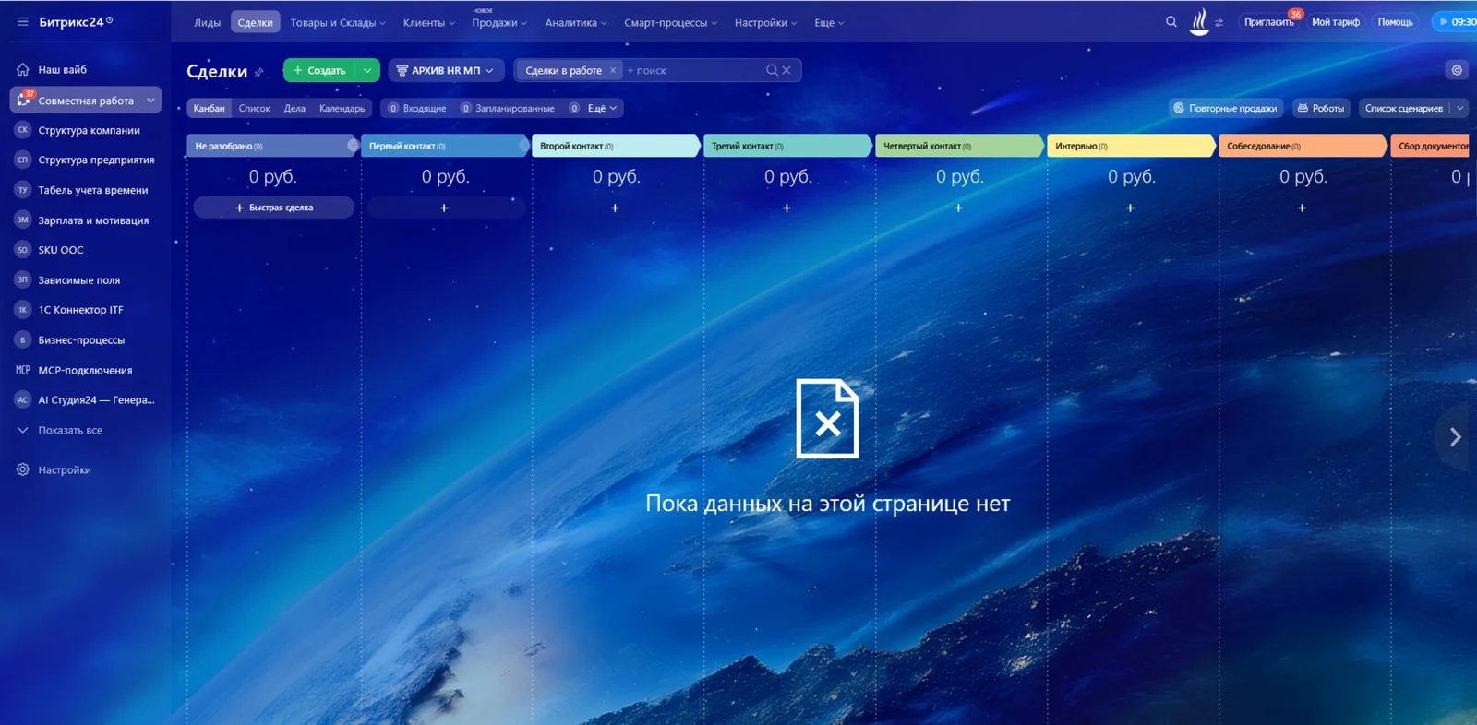
Task: Go to the Лиды top menu
Action: 207,22
